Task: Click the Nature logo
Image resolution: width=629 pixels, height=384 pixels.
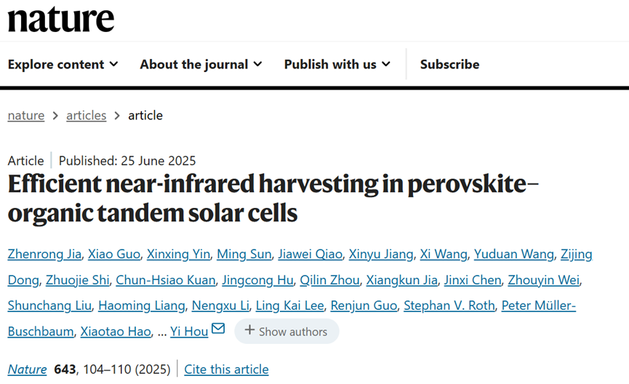Action: [x=61, y=20]
